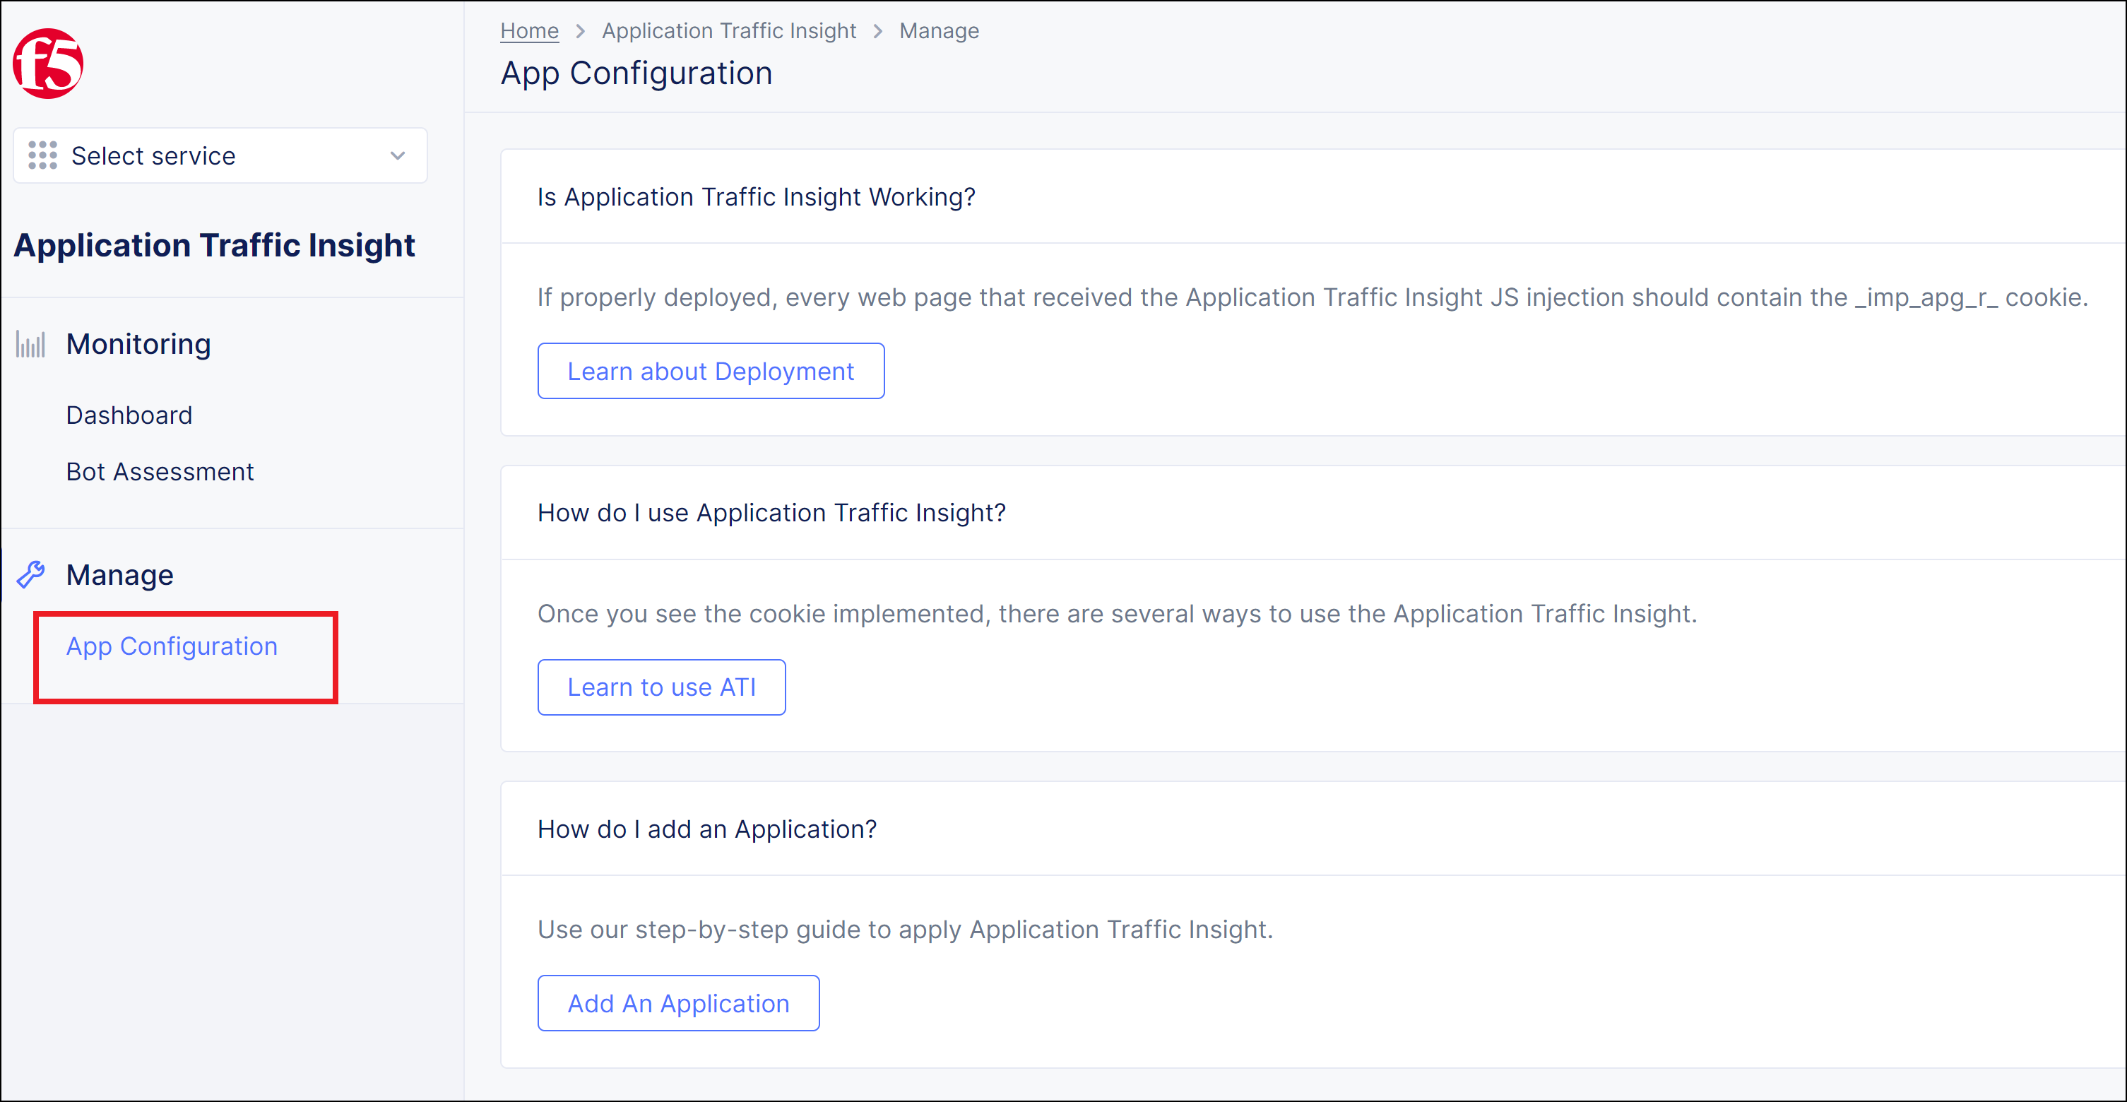Click the Manage breadcrumb entry

939,30
